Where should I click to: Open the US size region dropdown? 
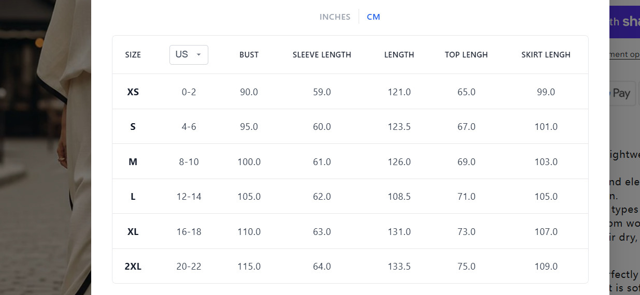189,55
